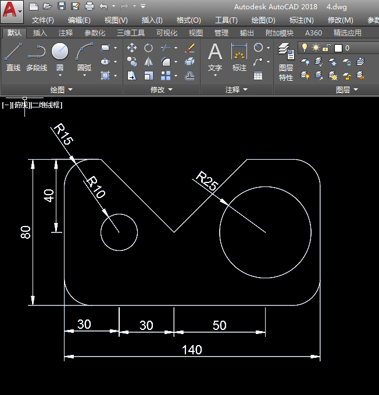Toggle the layer lock padlock icon
The height and width of the screenshot is (395, 379).
click(x=327, y=48)
